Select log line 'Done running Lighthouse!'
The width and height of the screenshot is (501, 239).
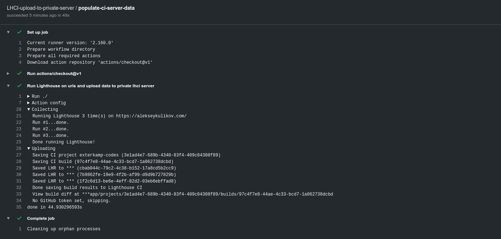(x=64, y=142)
